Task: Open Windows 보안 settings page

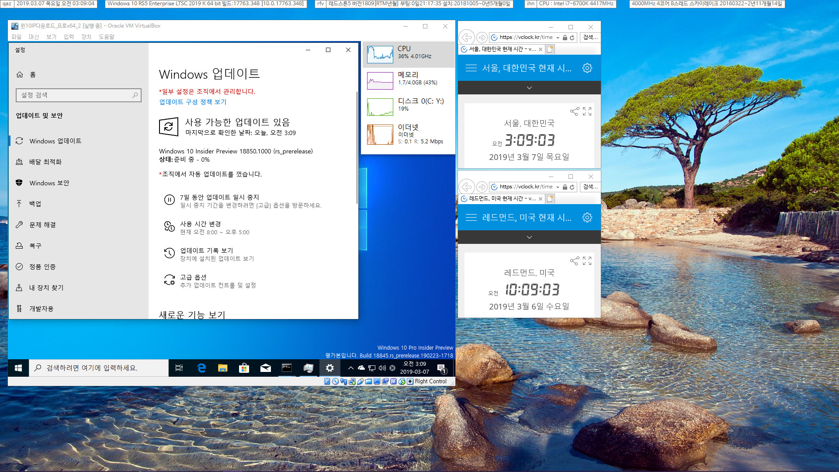Action: (79, 183)
